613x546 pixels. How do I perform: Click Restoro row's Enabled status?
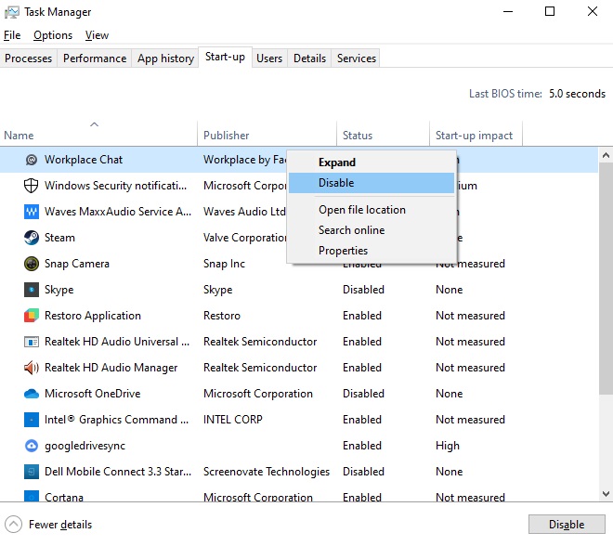coord(362,316)
